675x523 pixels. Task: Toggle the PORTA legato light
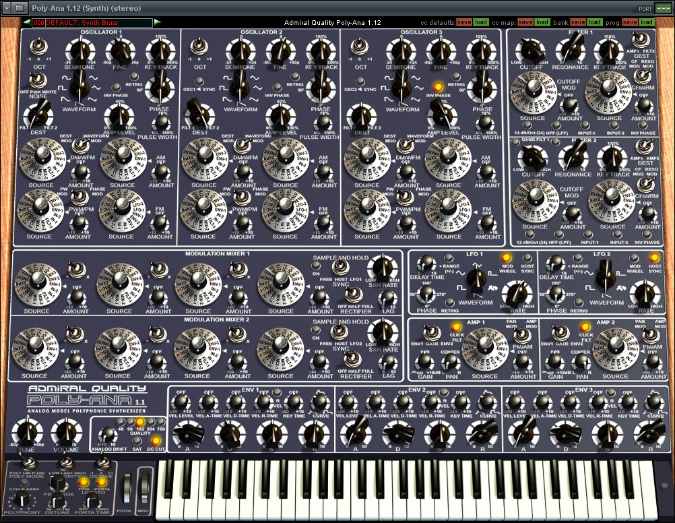point(102,483)
